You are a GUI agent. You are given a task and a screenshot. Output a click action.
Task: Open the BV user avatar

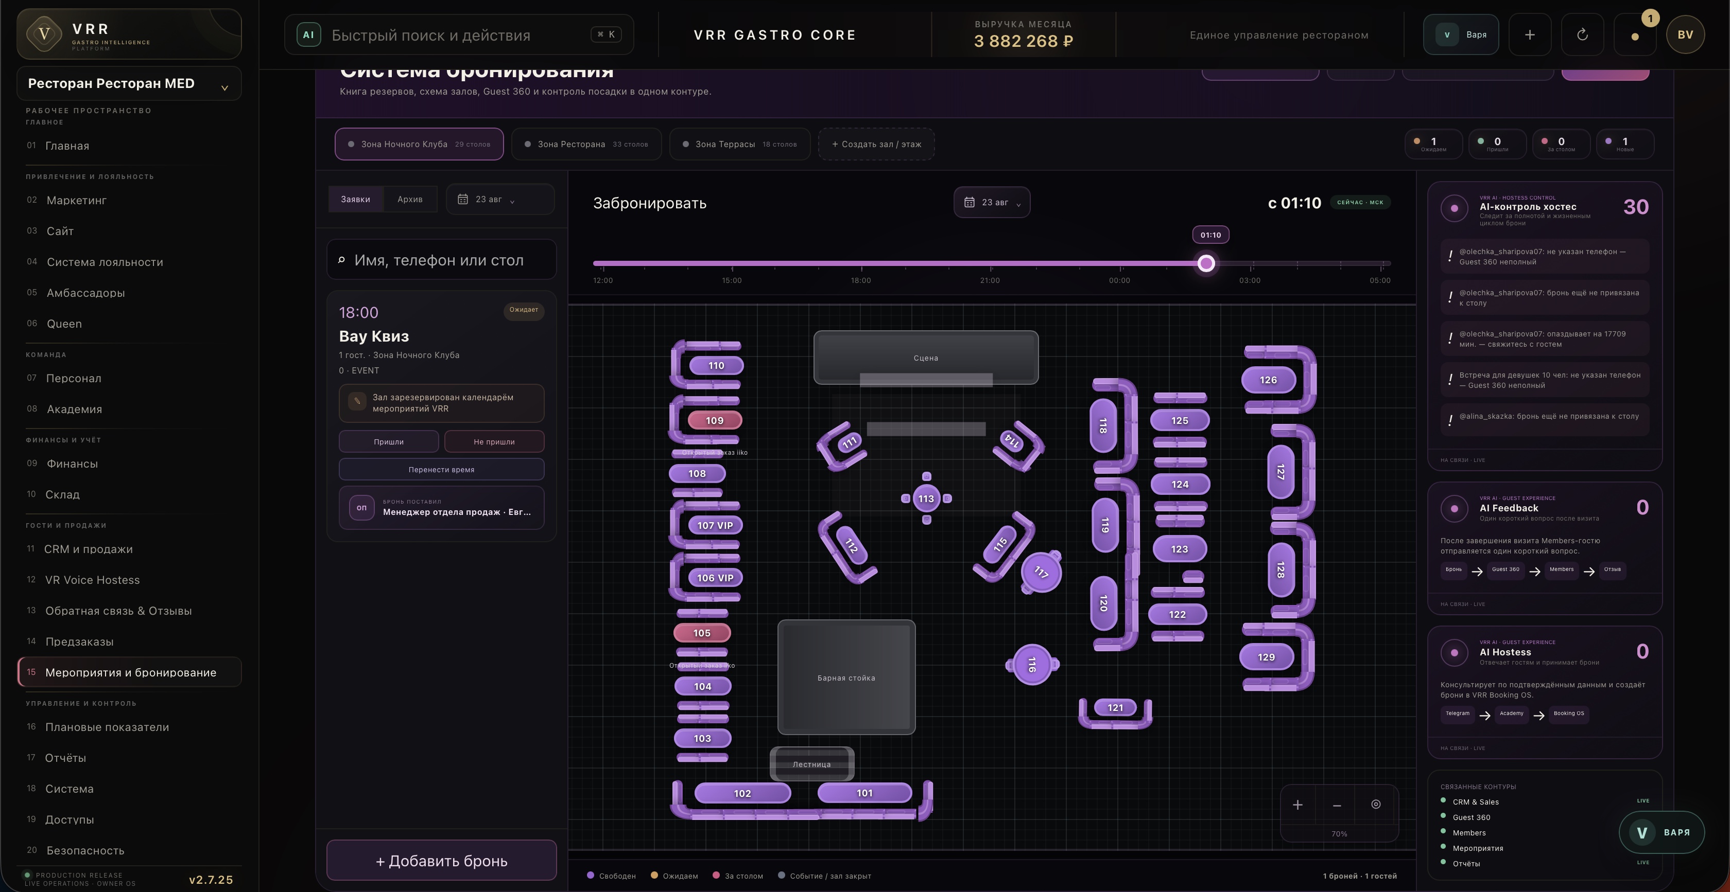[x=1685, y=35]
